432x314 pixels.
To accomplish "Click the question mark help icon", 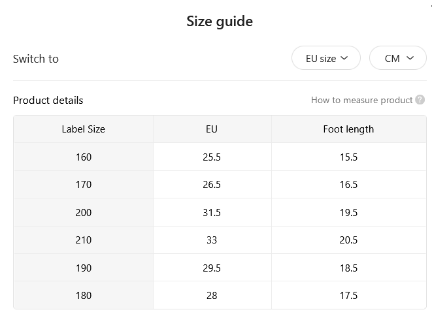I will (420, 100).
